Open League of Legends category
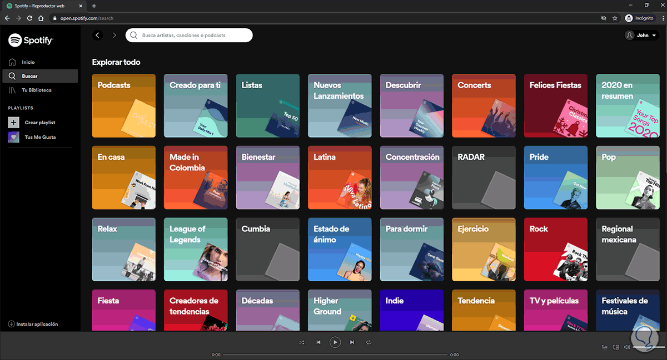Image resolution: width=667 pixels, height=360 pixels. pos(196,249)
